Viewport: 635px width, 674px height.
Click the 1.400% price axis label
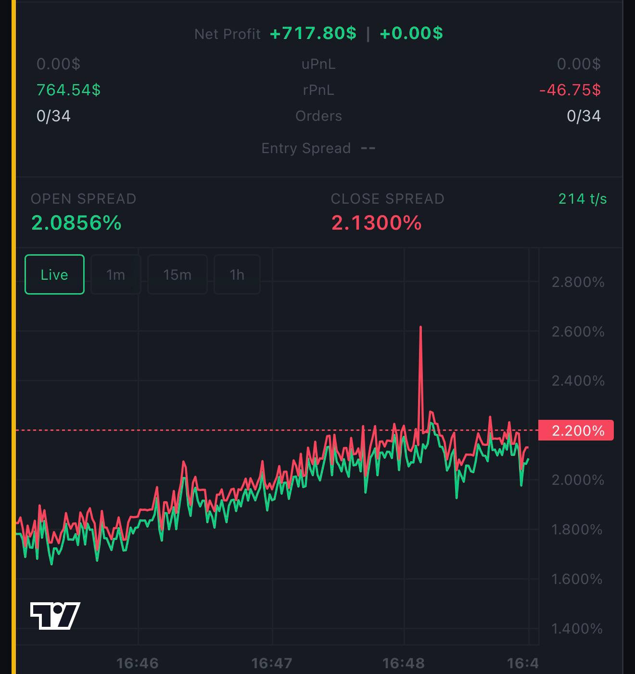[x=577, y=628]
